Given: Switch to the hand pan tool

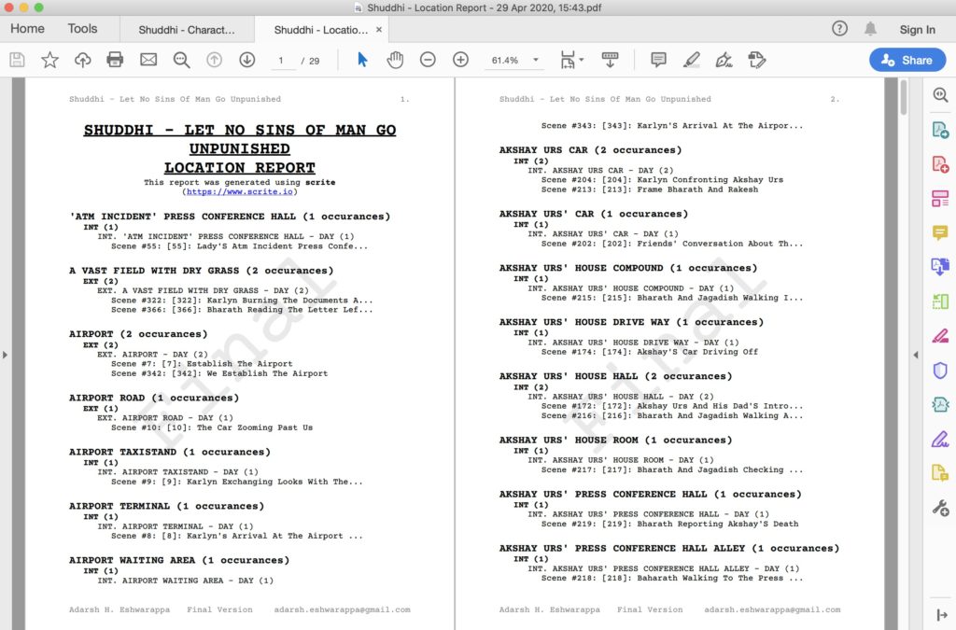Looking at the screenshot, I should 395,60.
